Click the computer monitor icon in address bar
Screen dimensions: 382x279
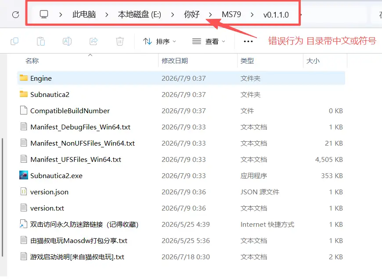click(44, 14)
